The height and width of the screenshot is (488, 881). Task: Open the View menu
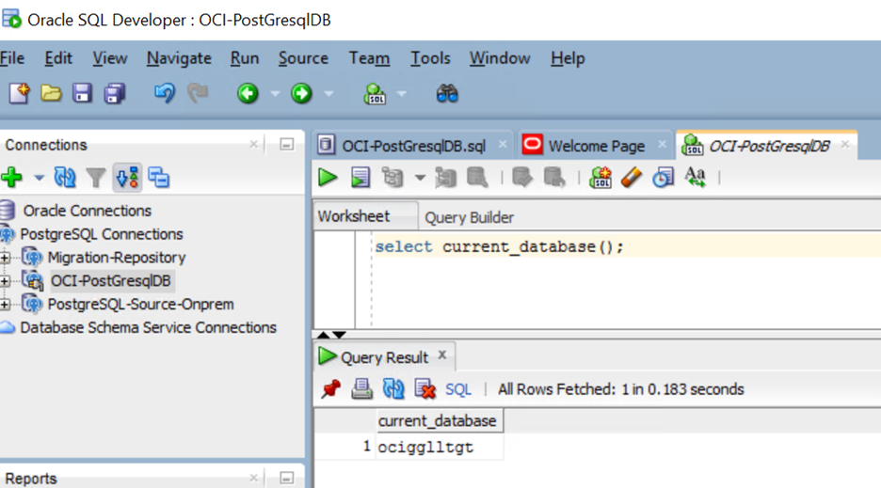[x=109, y=58]
